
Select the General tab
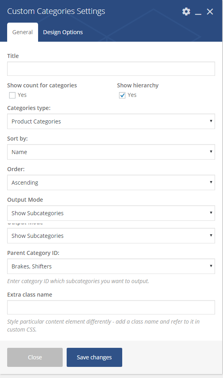22,32
